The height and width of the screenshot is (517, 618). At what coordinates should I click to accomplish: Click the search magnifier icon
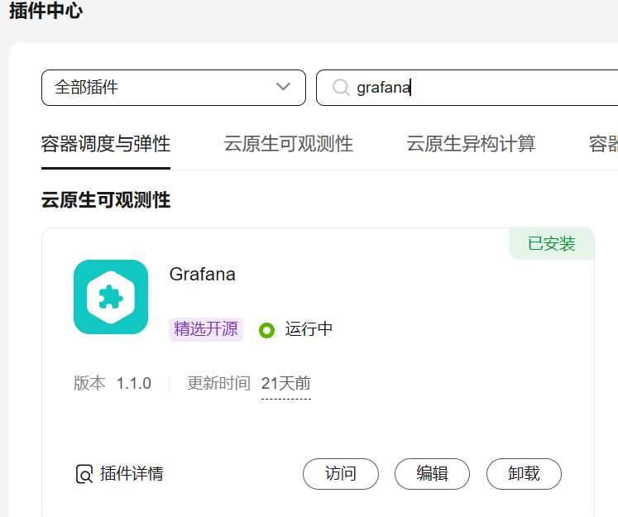[340, 87]
